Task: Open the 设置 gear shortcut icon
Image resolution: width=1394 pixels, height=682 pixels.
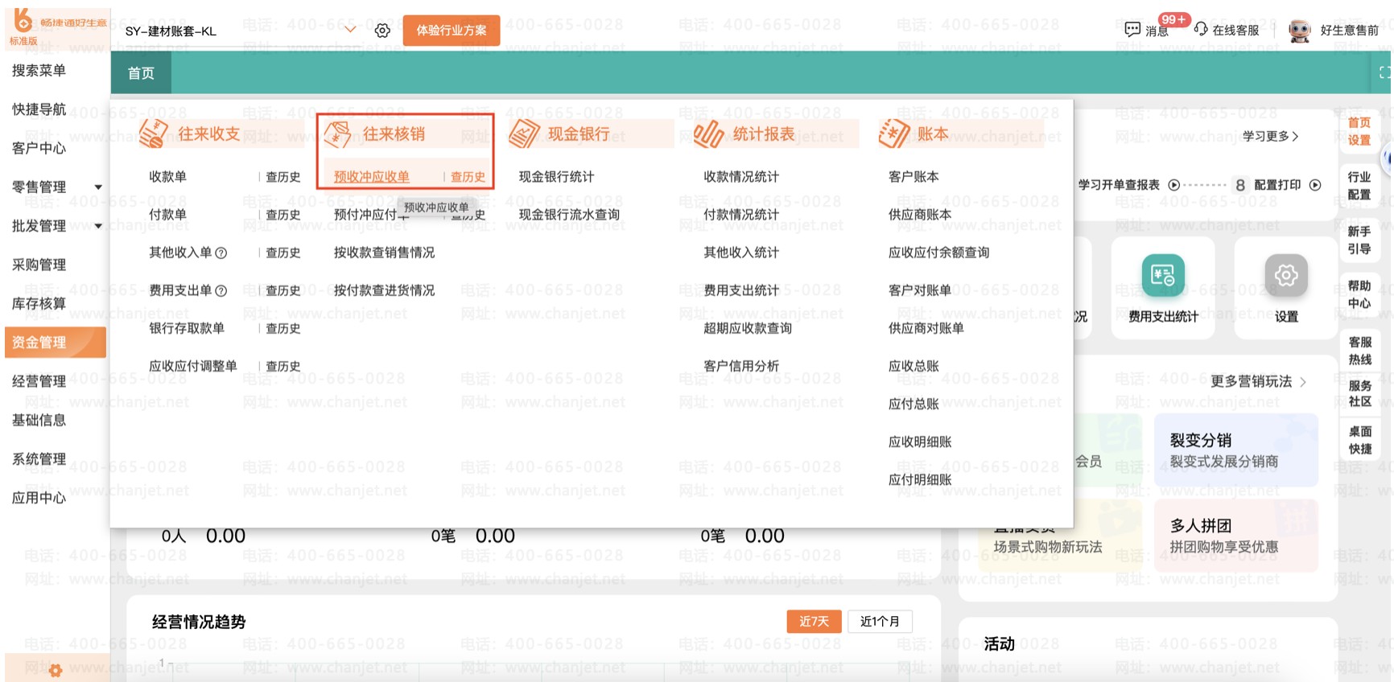Action: tap(1286, 275)
